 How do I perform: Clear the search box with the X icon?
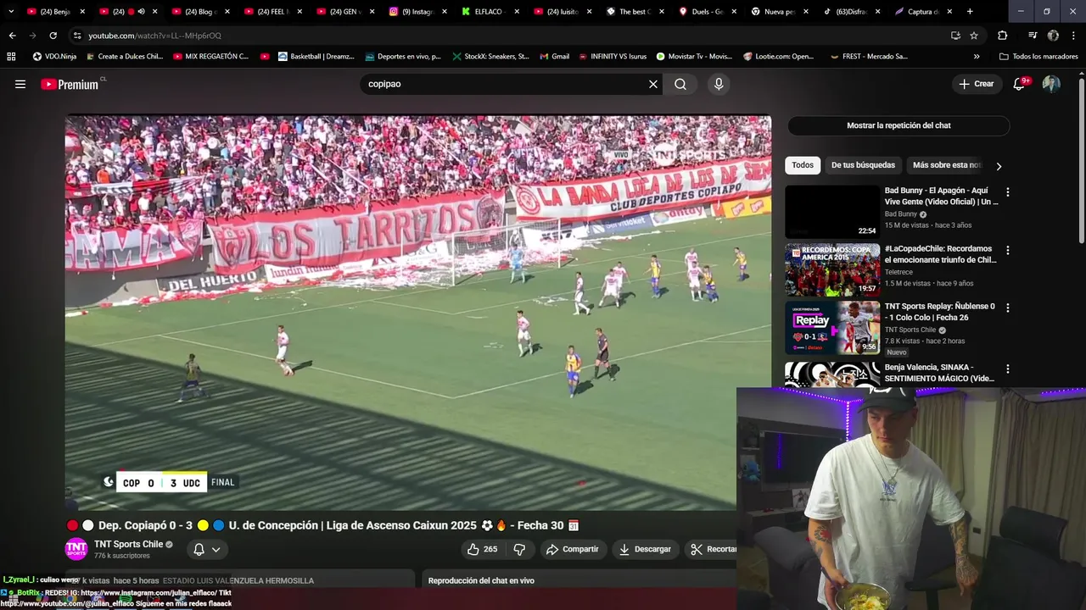653,84
